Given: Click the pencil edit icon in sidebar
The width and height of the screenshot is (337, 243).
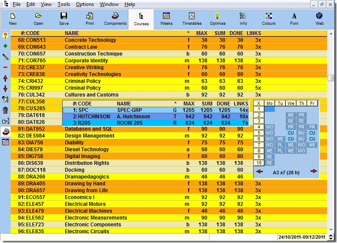Looking at the screenshot, I should coord(5,56).
